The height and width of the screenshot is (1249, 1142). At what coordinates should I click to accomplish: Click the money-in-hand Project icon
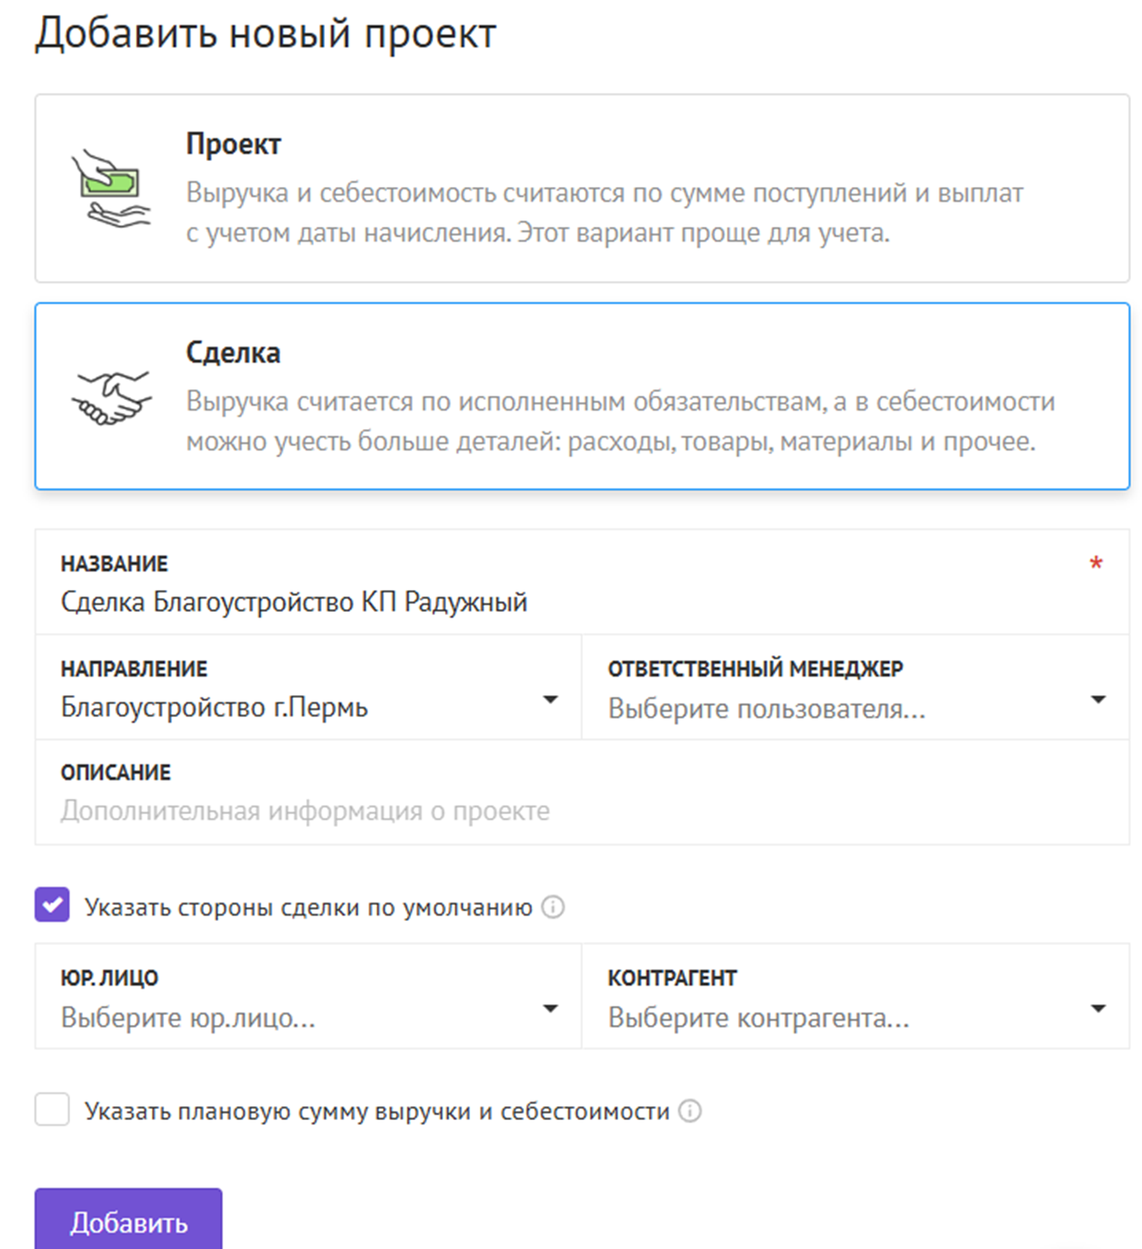(111, 188)
